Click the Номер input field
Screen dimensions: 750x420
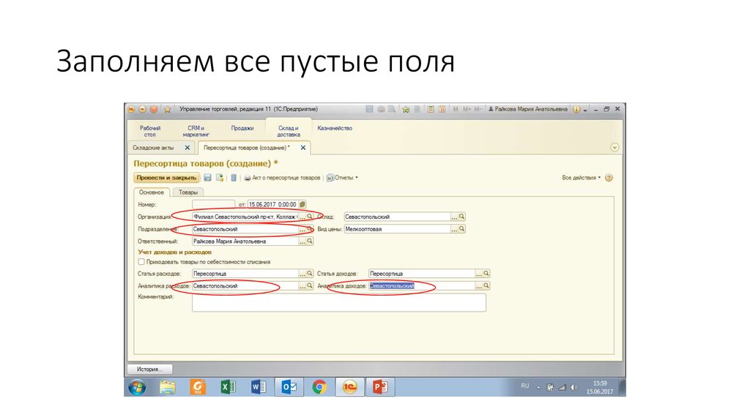click(x=213, y=204)
